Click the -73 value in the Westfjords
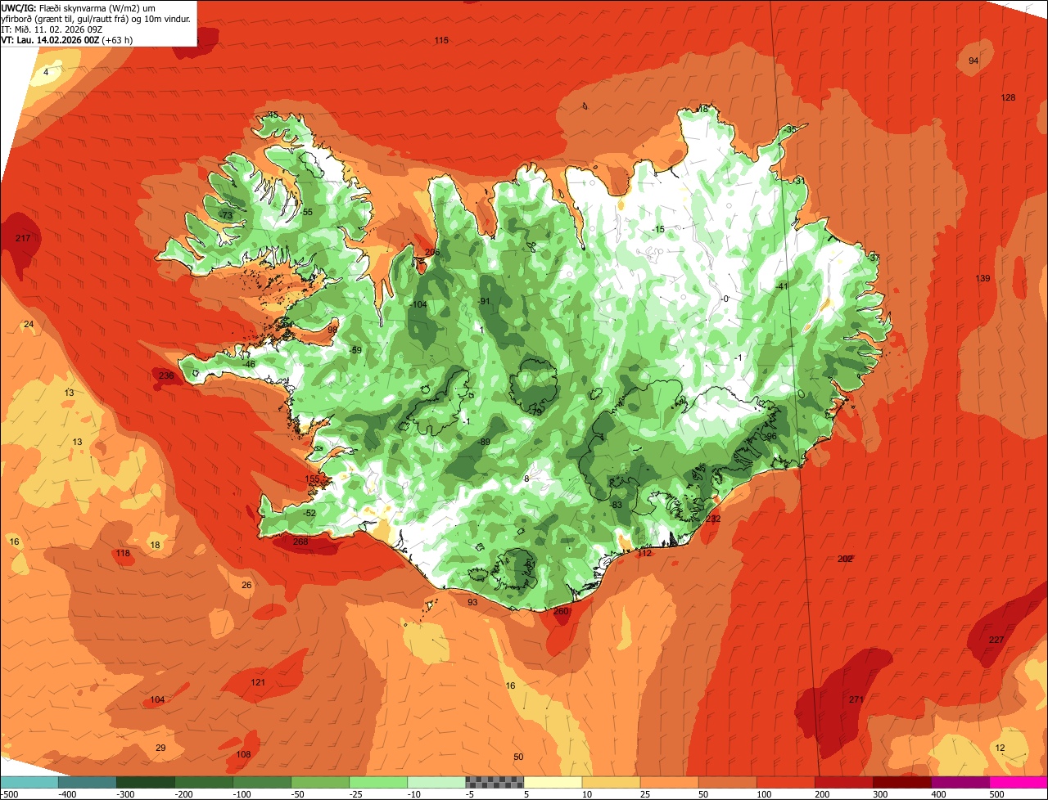The image size is (1048, 800). point(227,215)
